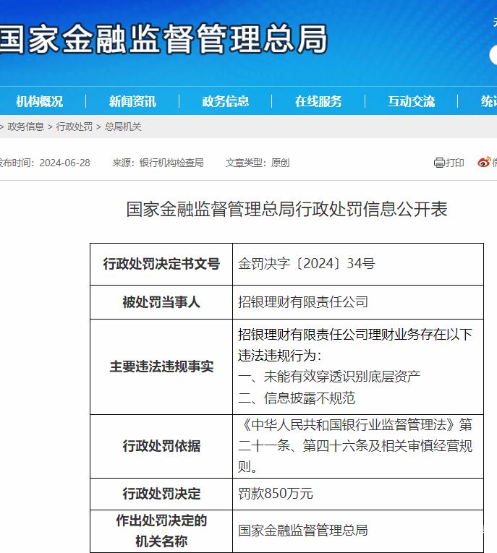Open the 互动交流 navigation menu
497x553 pixels.
[x=411, y=101]
